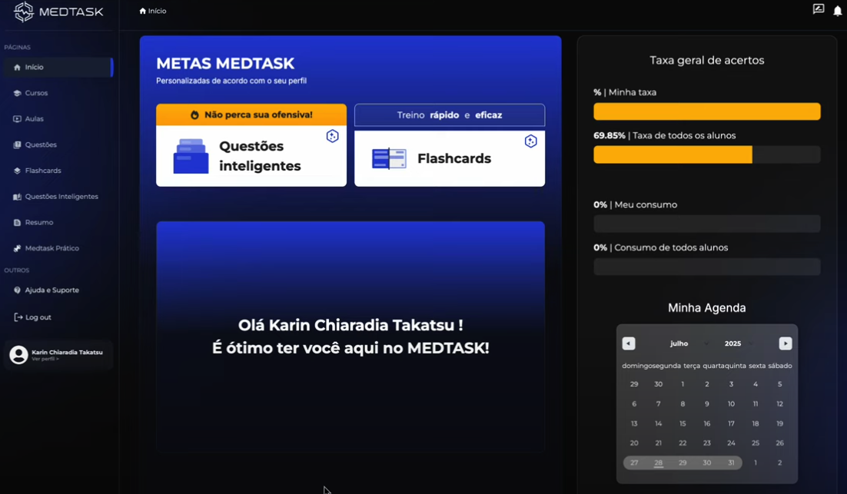Select day 28 in the calendar
847x494 pixels.
click(x=659, y=463)
